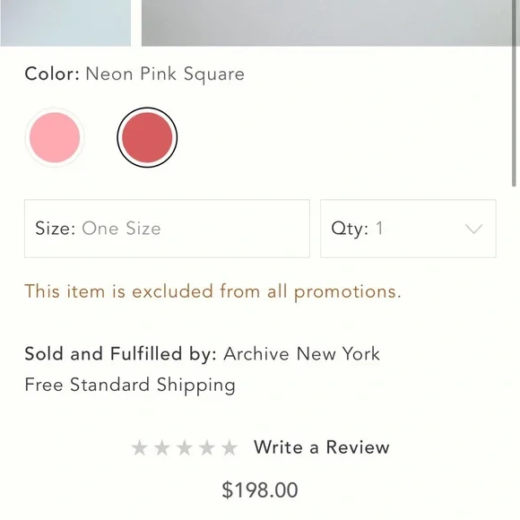Click the Sold and Fulfilled by label

[x=121, y=353]
